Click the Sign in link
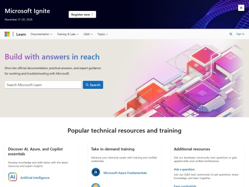 [240, 34]
